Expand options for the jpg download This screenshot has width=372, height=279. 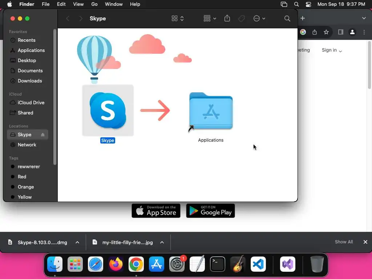coord(162,242)
